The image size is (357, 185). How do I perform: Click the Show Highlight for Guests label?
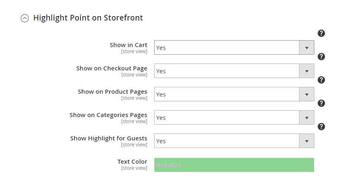tap(109, 138)
